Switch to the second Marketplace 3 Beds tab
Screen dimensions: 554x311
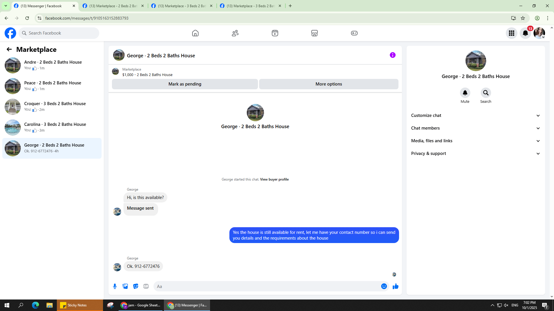[182, 6]
